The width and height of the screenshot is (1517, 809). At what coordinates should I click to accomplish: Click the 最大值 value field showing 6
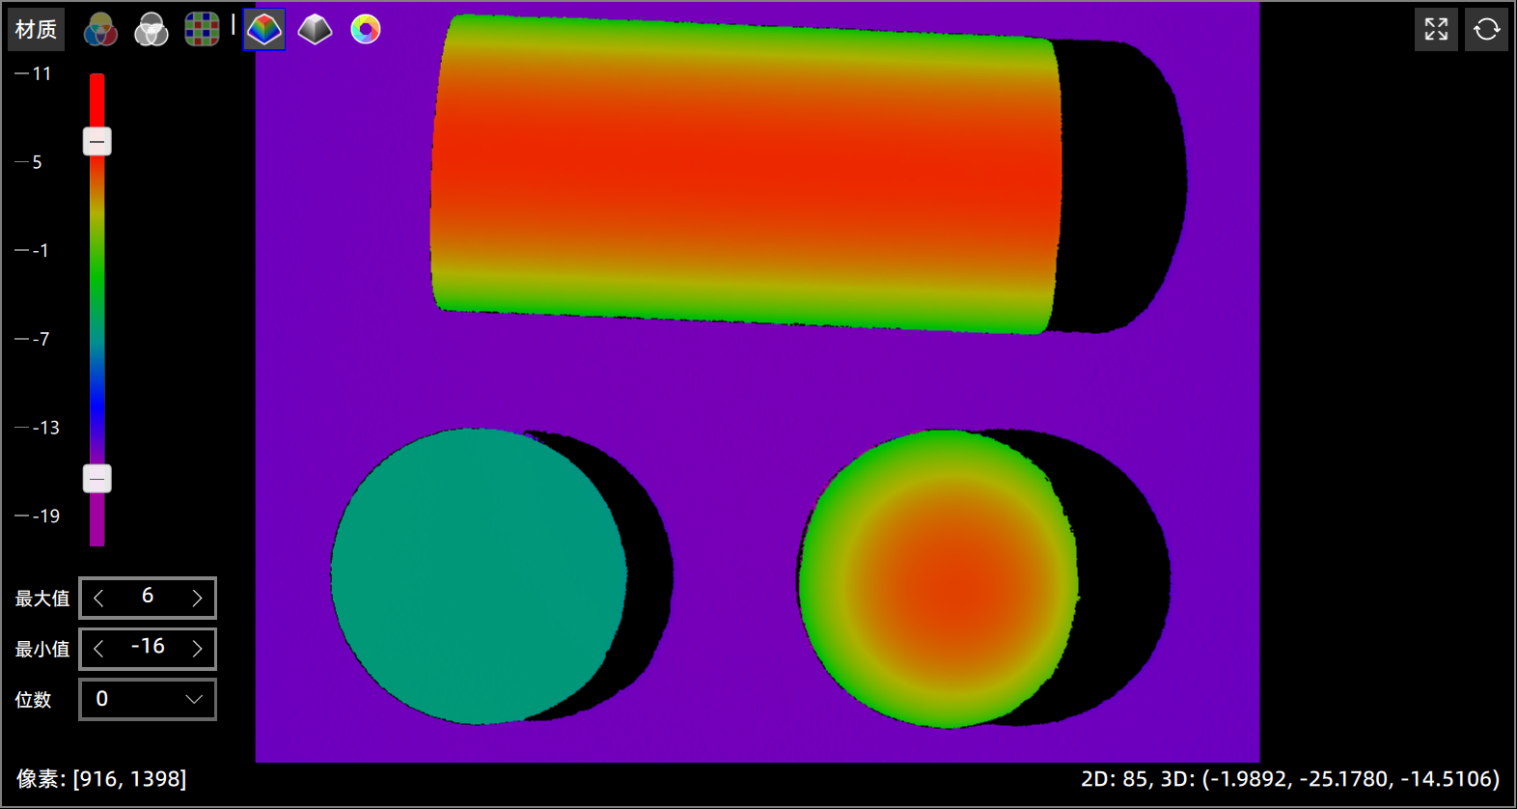coord(148,598)
